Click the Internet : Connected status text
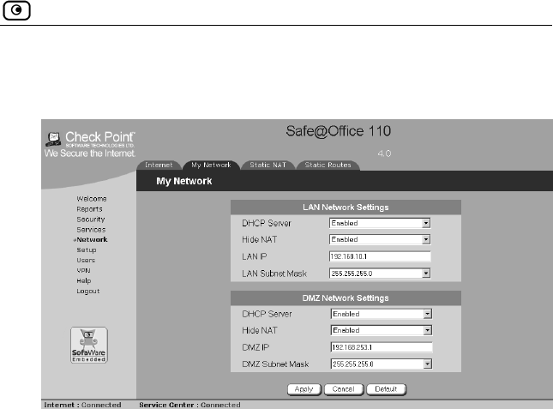This screenshot has height=409, width=553. click(x=82, y=405)
